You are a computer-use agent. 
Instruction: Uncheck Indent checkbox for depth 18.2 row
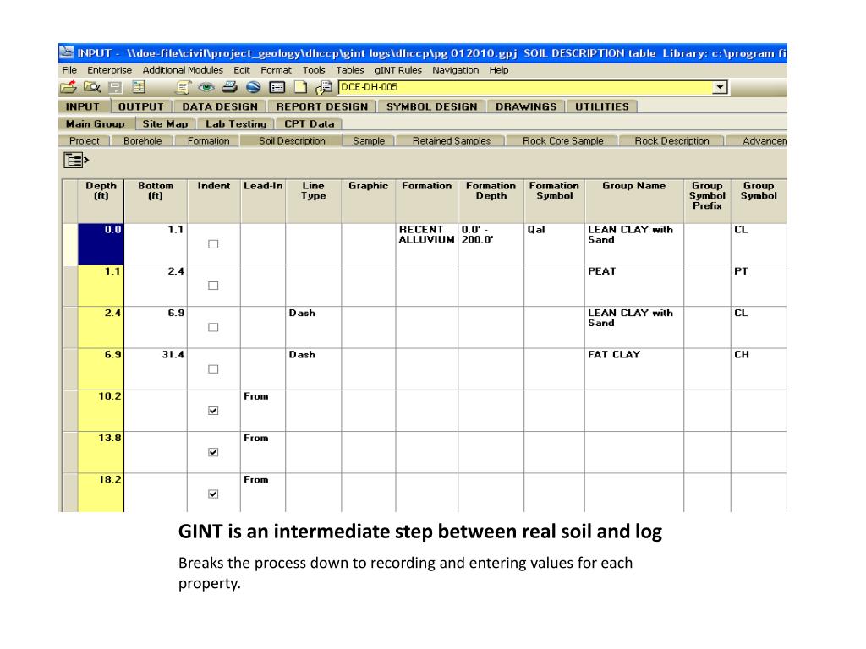[x=213, y=494]
